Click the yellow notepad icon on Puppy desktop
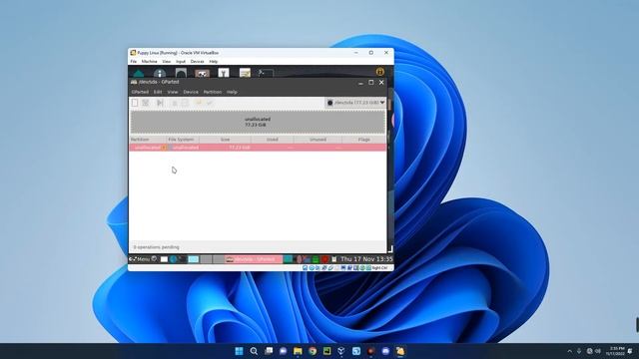The image size is (639, 359). point(245,73)
